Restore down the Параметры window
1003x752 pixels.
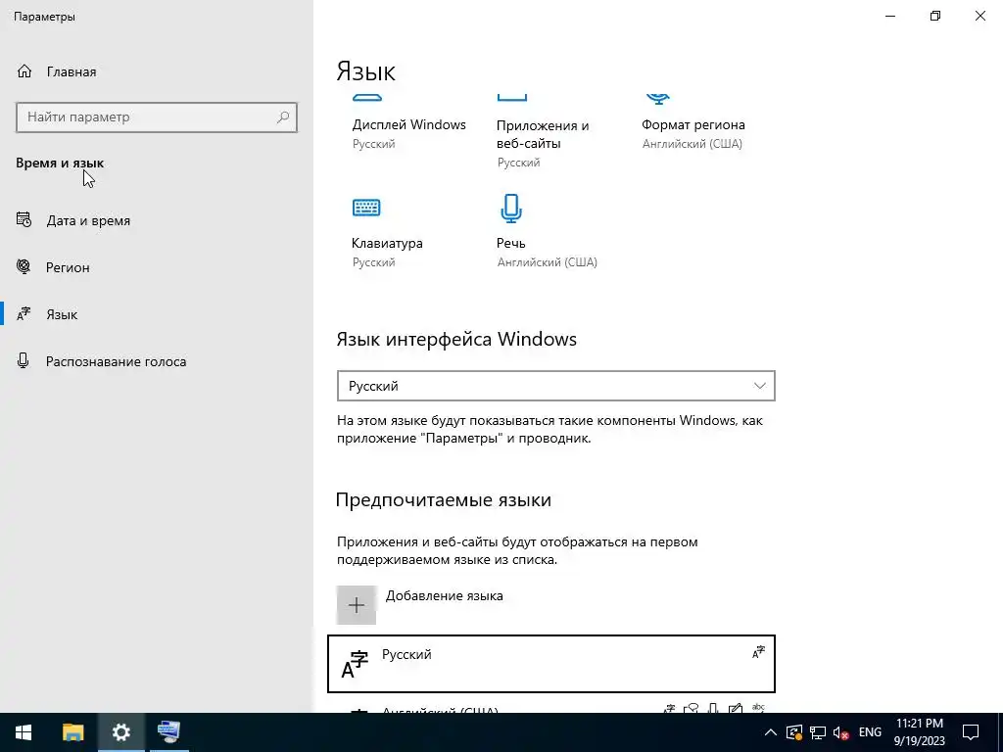935,16
